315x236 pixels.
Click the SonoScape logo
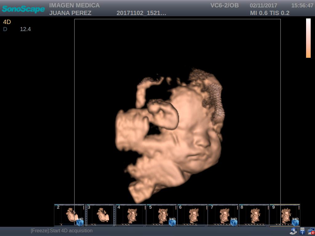[23, 9]
